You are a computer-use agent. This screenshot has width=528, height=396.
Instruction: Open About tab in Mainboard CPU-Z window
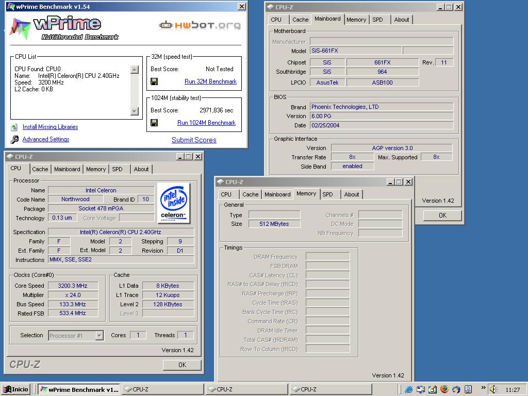402,20
